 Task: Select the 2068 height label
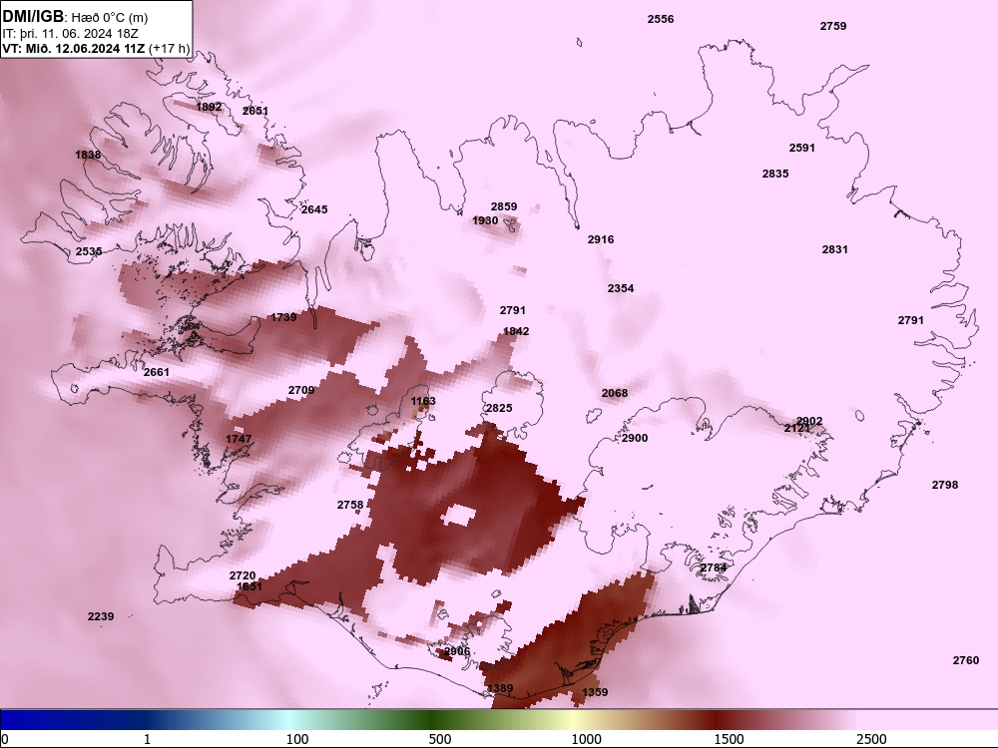tap(614, 393)
